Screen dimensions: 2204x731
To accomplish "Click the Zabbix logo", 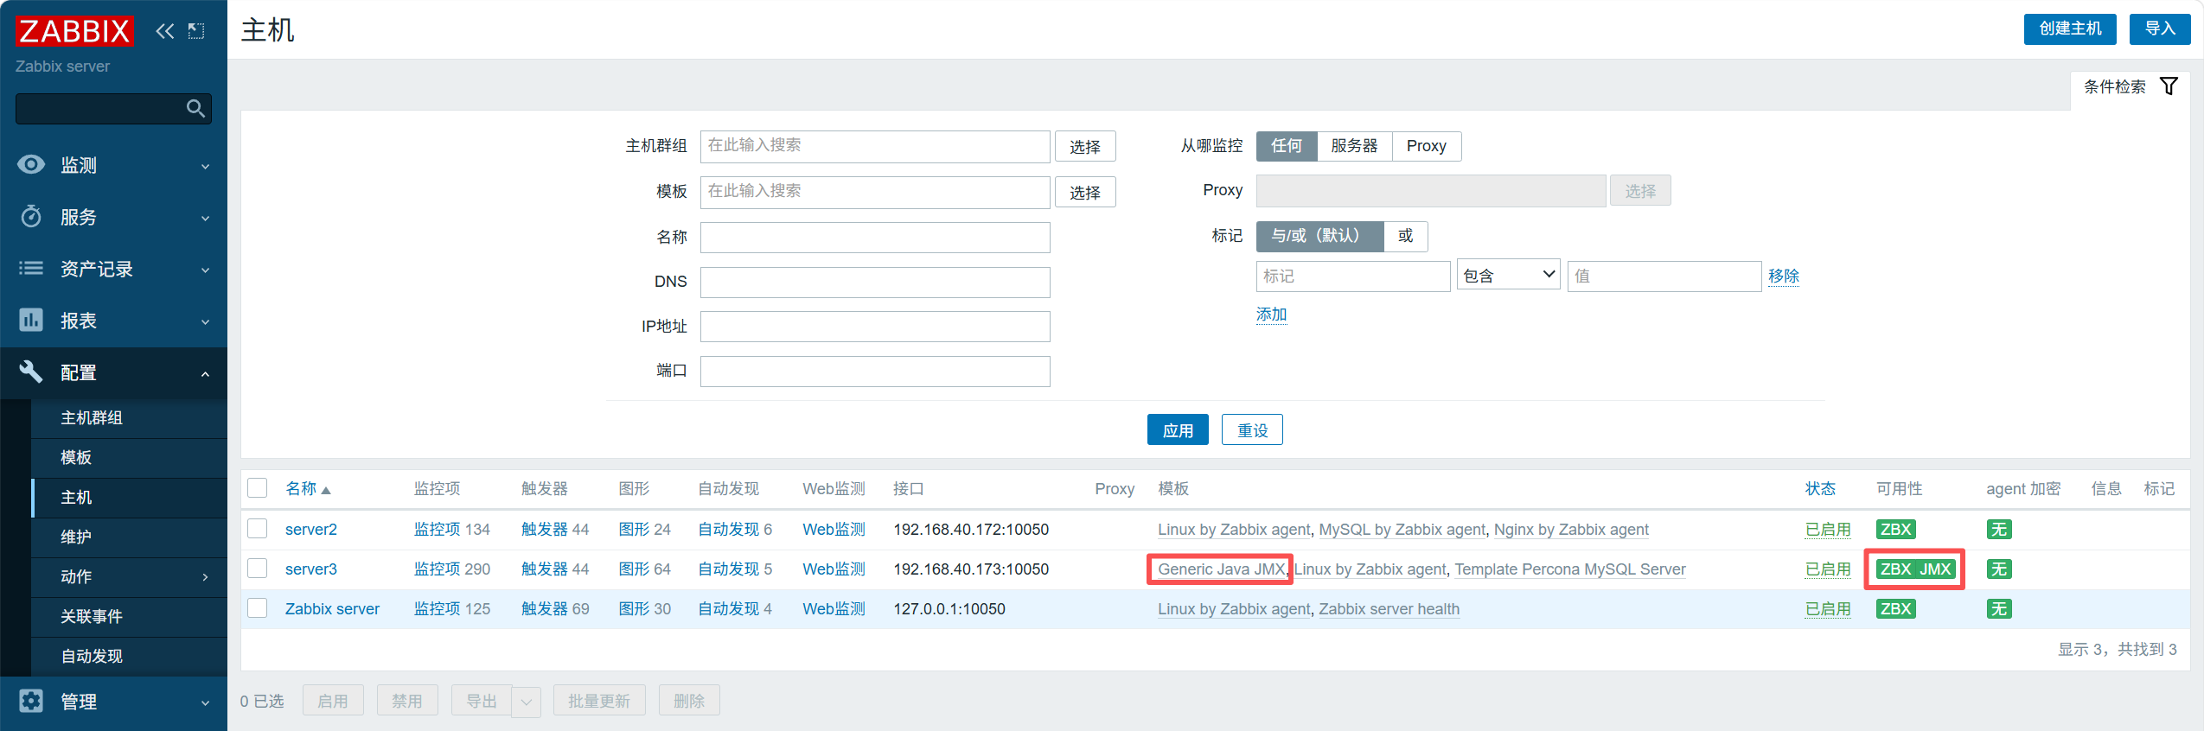I will coord(74,31).
